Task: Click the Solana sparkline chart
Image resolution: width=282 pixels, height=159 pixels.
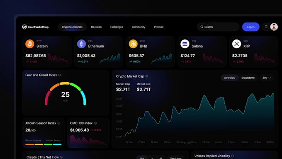Action: (213, 59)
